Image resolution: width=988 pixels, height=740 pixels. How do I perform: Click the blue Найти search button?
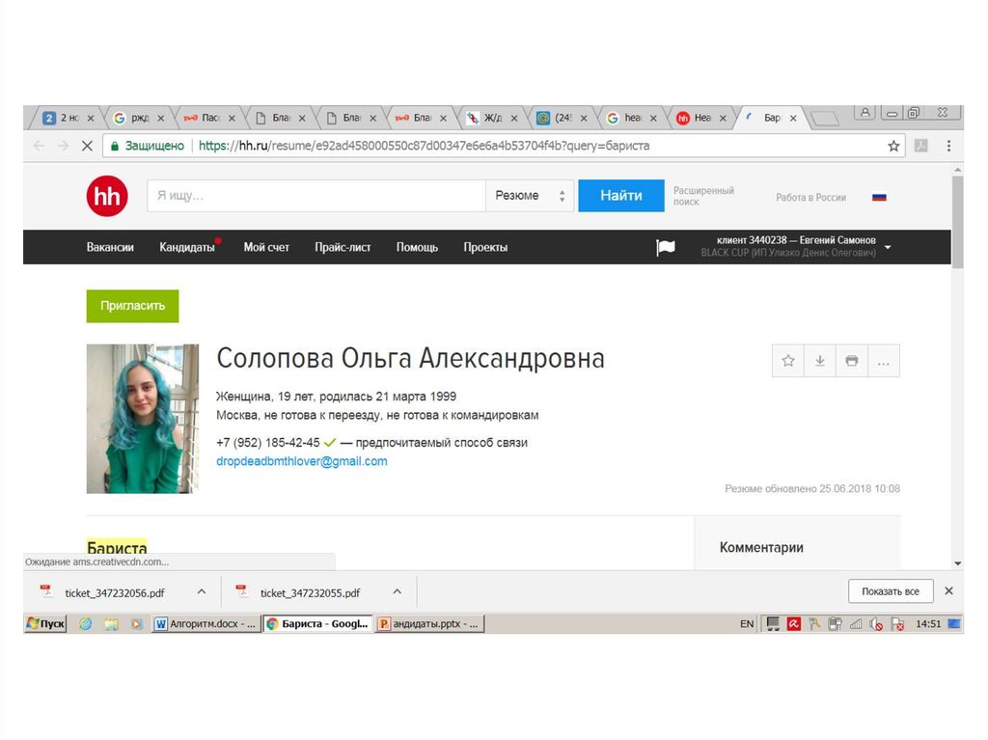620,196
